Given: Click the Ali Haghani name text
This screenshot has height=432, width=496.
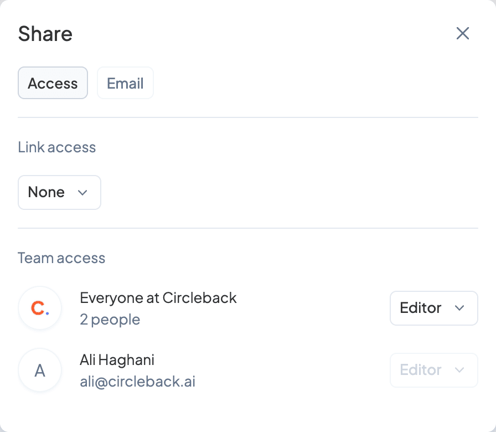Looking at the screenshot, I should point(117,360).
